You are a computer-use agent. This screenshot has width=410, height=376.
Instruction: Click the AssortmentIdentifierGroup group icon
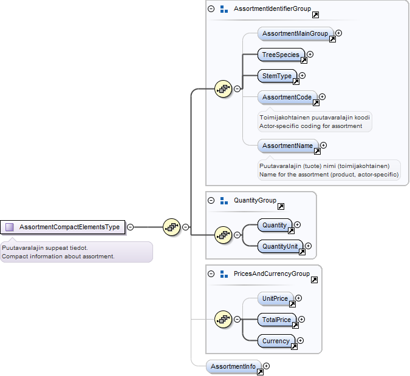[x=224, y=9]
